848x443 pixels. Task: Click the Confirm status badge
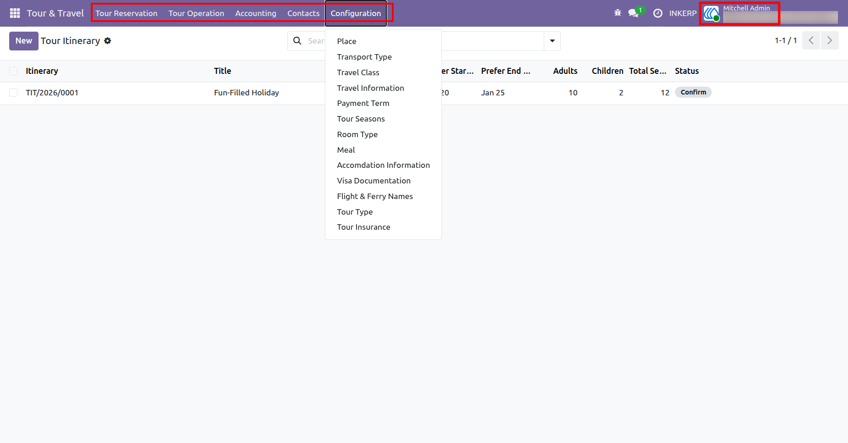pyautogui.click(x=693, y=92)
